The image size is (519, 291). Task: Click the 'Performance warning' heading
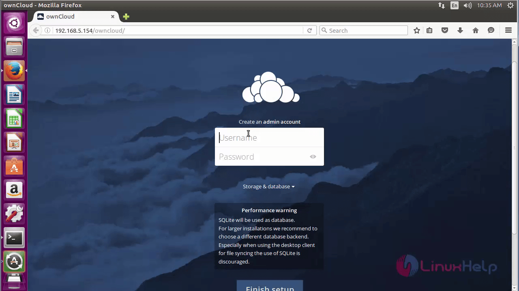(x=269, y=210)
